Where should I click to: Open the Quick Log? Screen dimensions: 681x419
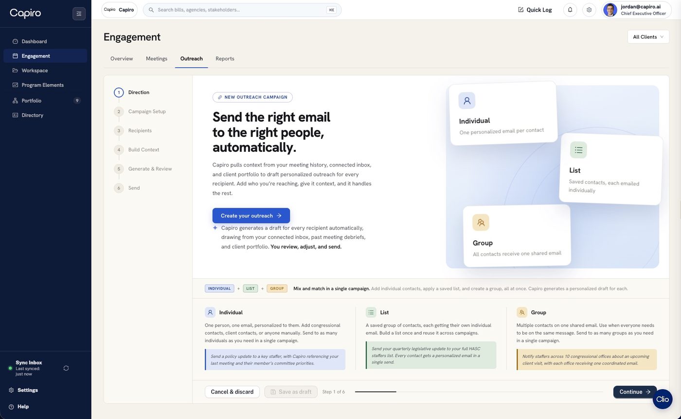click(x=535, y=10)
